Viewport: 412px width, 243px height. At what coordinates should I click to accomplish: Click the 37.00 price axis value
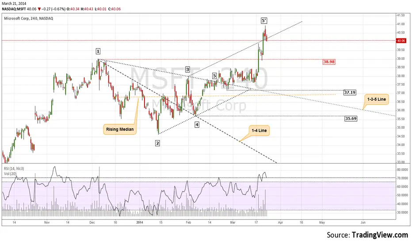401,93
